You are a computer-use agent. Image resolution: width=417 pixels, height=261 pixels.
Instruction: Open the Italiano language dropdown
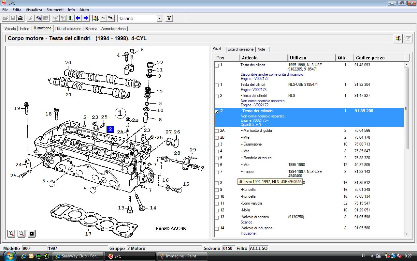coord(159,19)
